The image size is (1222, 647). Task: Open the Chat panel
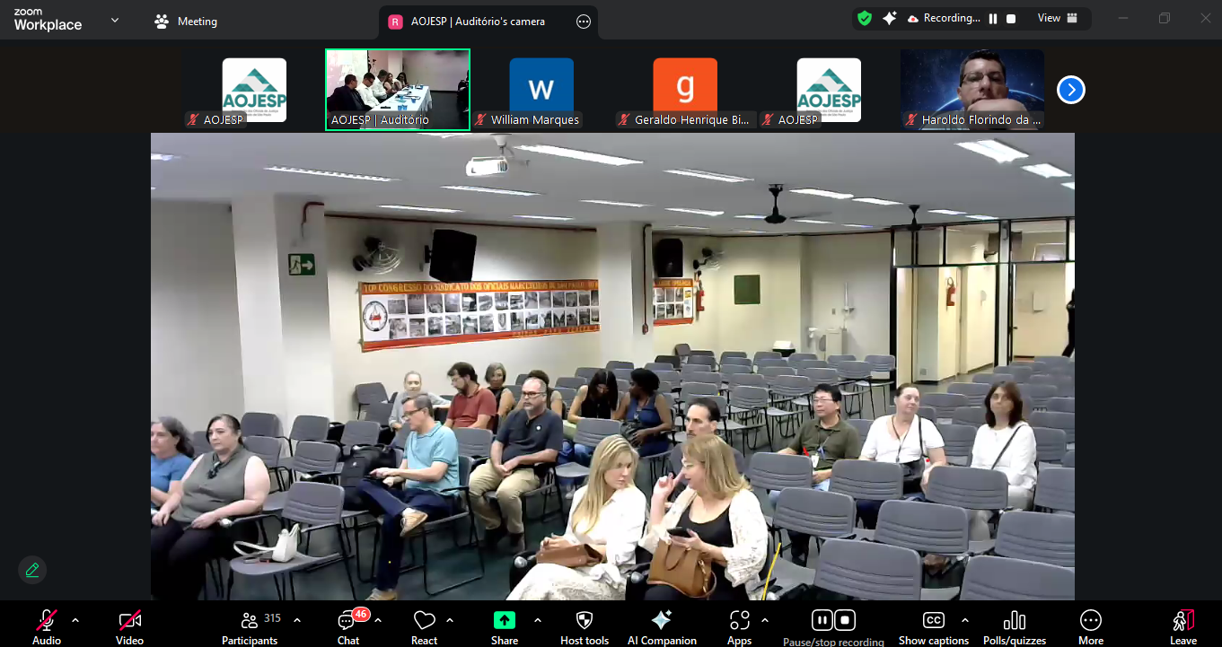(348, 625)
